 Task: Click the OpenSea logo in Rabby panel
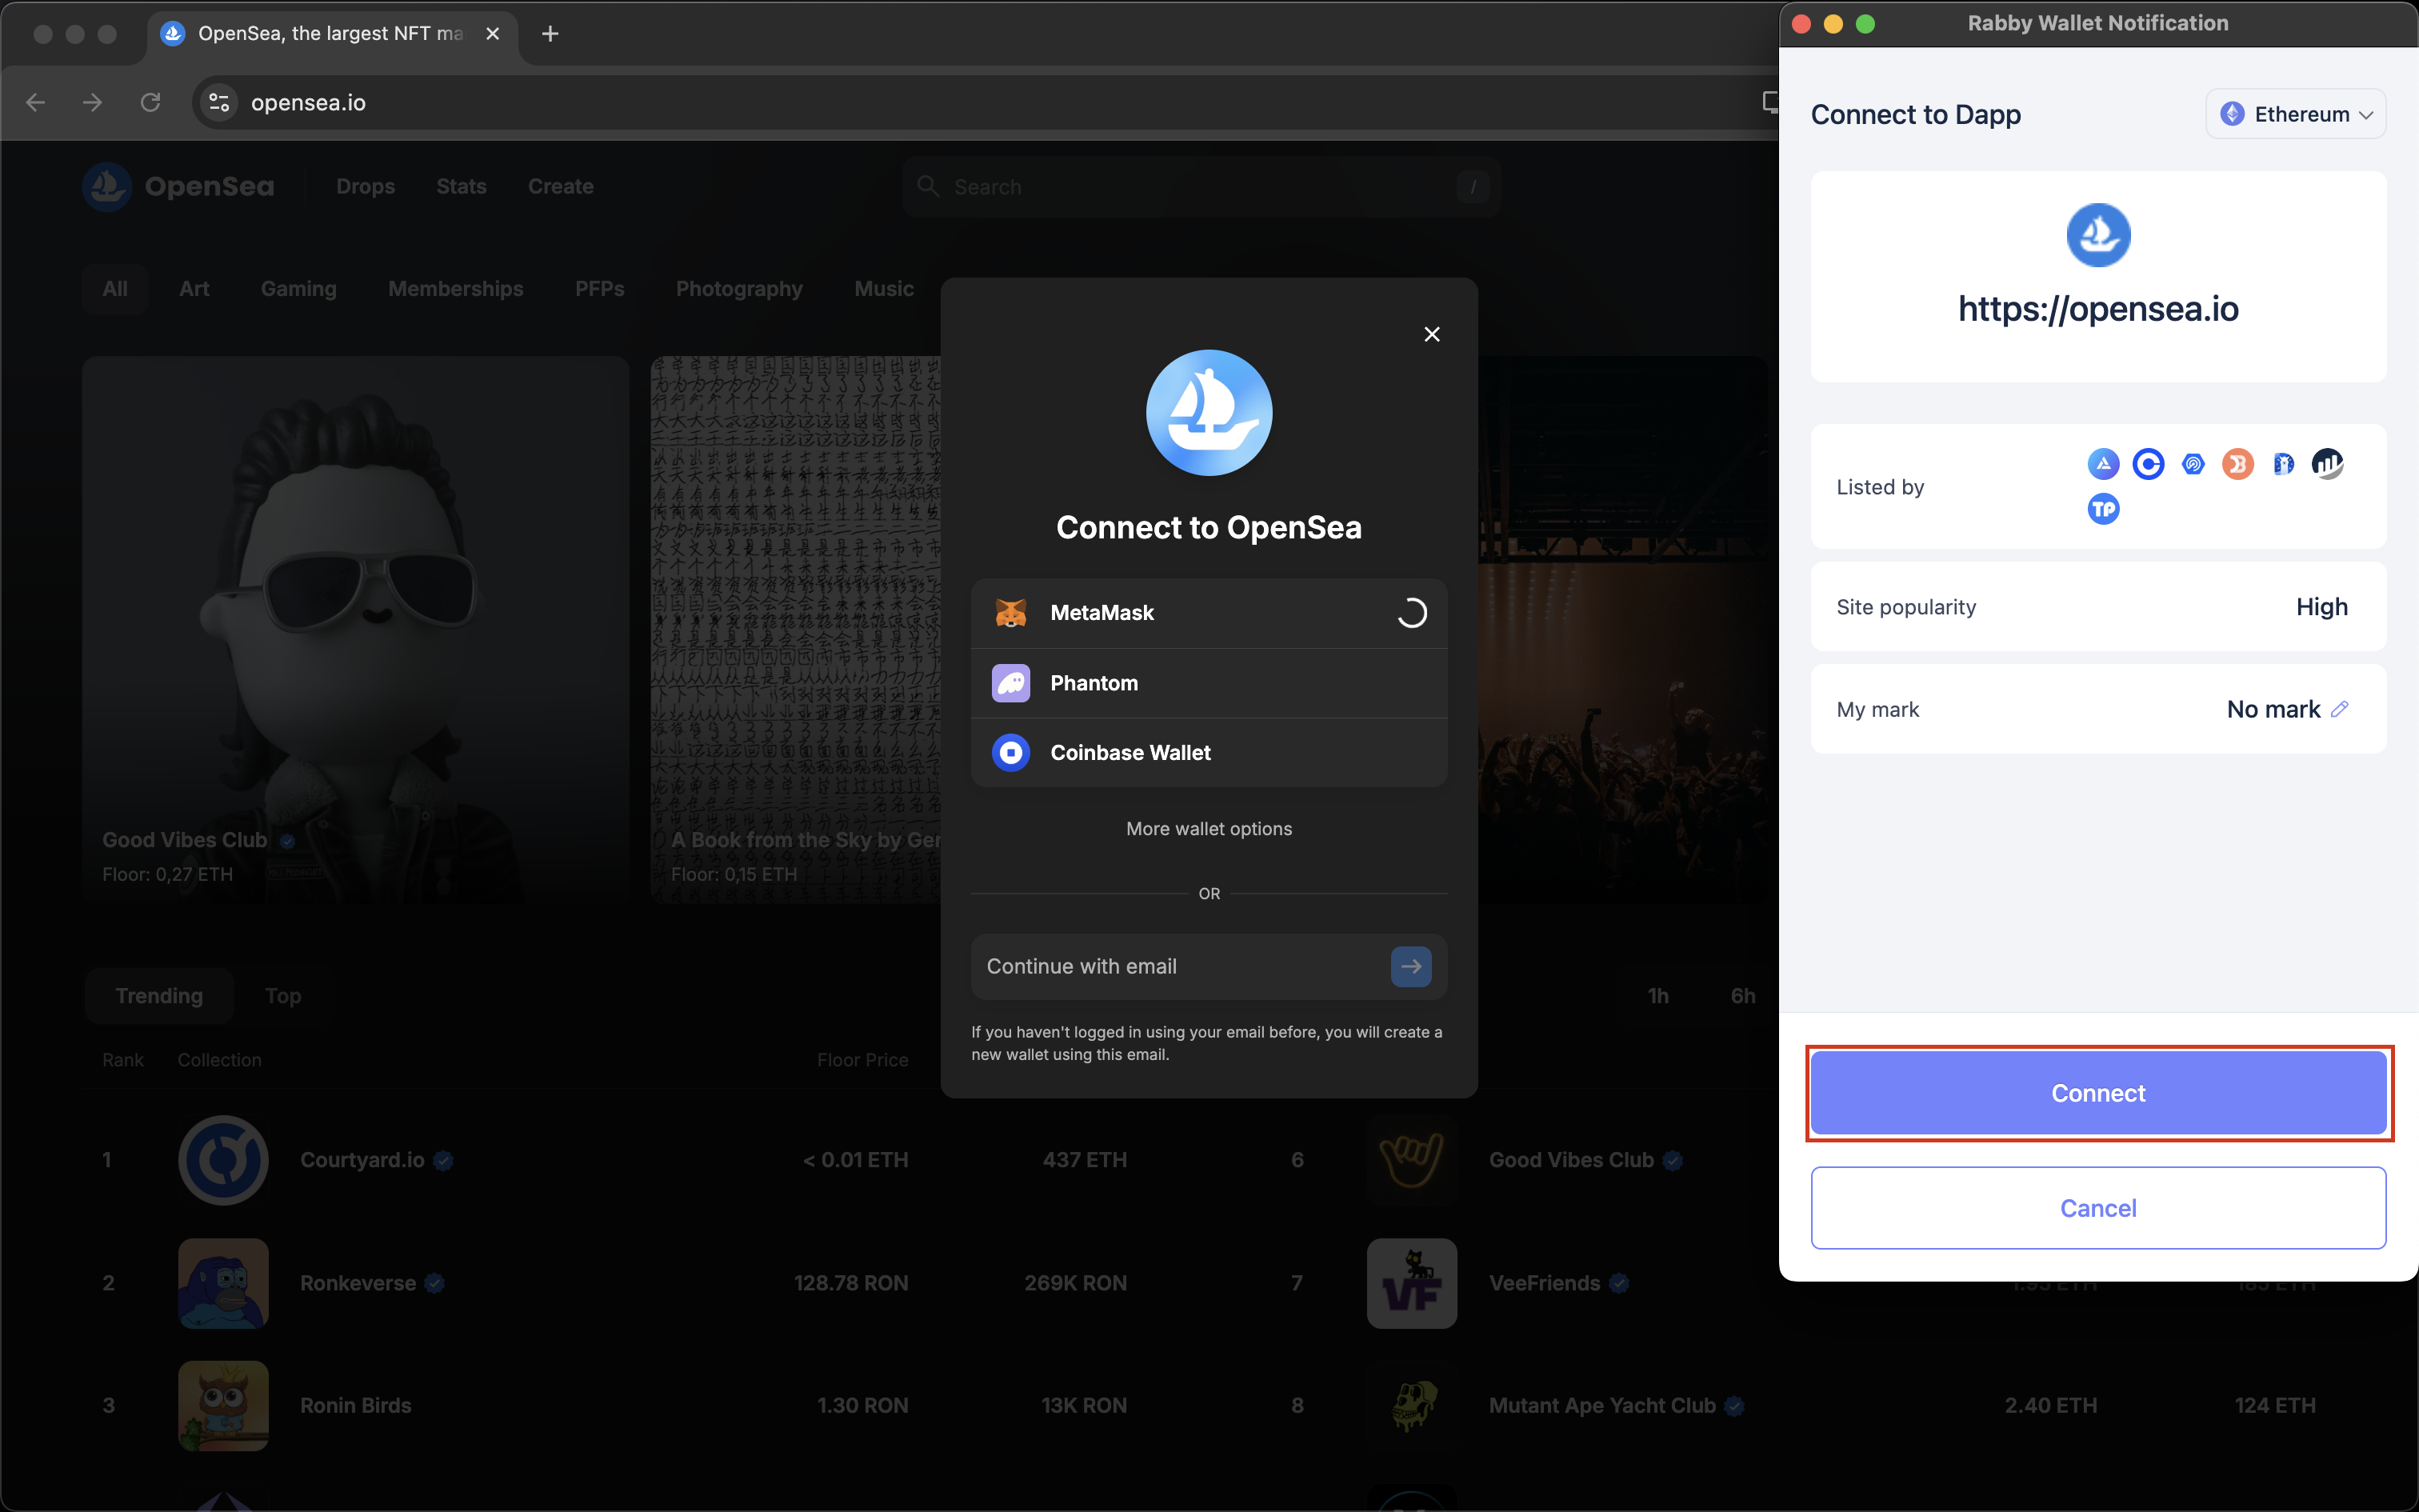pyautogui.click(x=2098, y=235)
